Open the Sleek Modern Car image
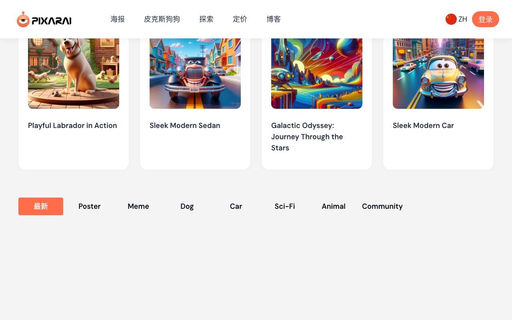Image resolution: width=512 pixels, height=320 pixels. click(438, 74)
